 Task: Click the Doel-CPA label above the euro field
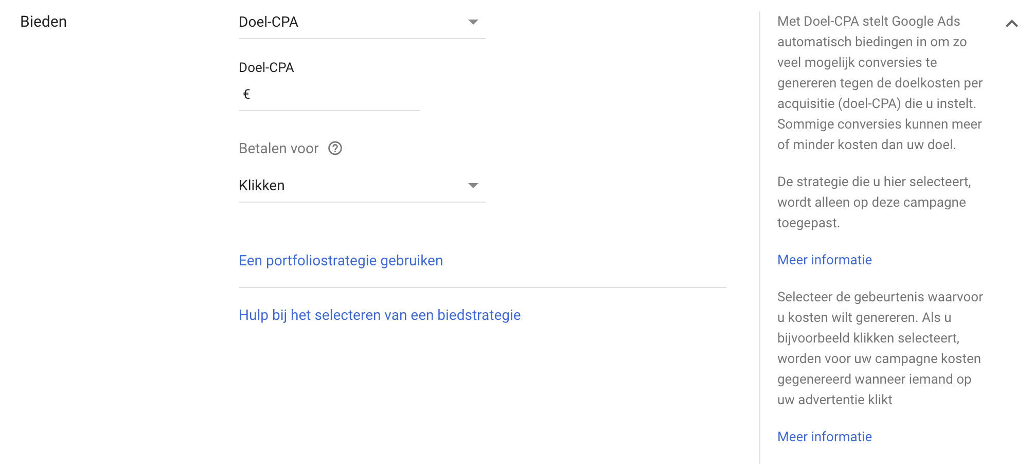266,67
